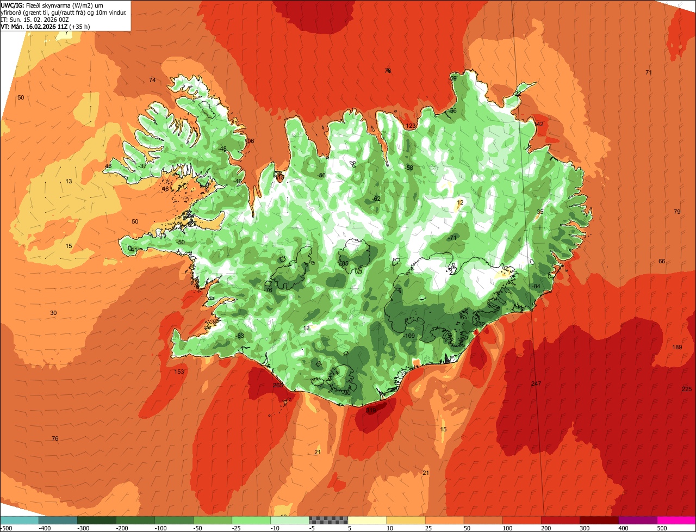Click the map value '123' on the north coast

(411, 126)
